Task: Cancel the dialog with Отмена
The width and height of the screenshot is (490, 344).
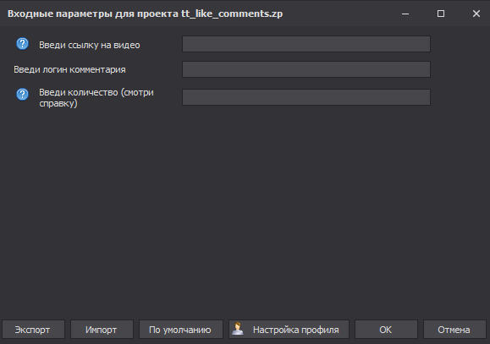Action: (454, 330)
